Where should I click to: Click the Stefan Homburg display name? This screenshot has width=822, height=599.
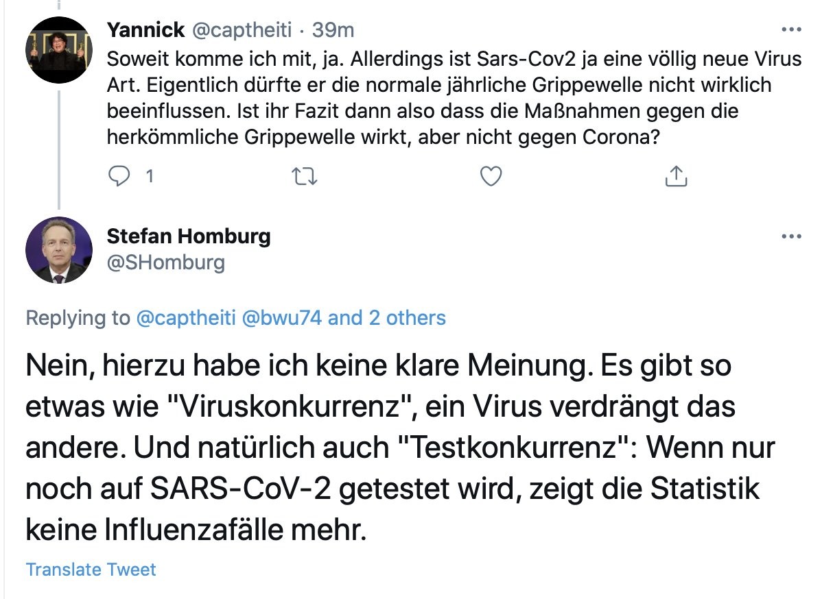pos(189,236)
